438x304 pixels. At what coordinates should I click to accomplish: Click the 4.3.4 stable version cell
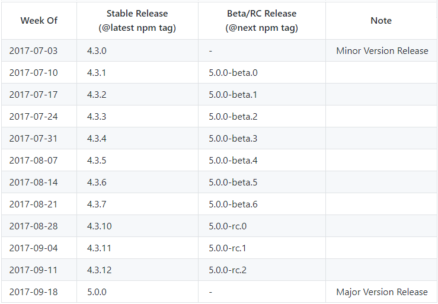tap(97, 139)
